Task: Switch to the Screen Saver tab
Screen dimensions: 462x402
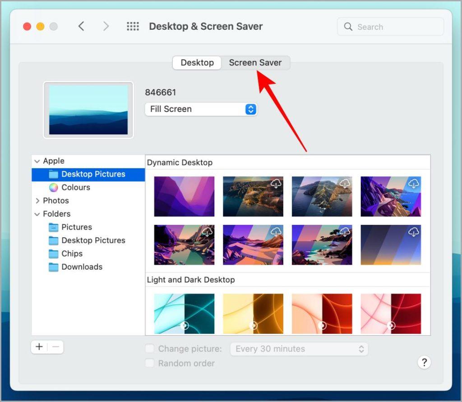Action: (x=255, y=63)
